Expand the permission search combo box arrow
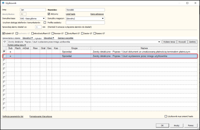The width and height of the screenshot is (200, 130). click(x=159, y=42)
